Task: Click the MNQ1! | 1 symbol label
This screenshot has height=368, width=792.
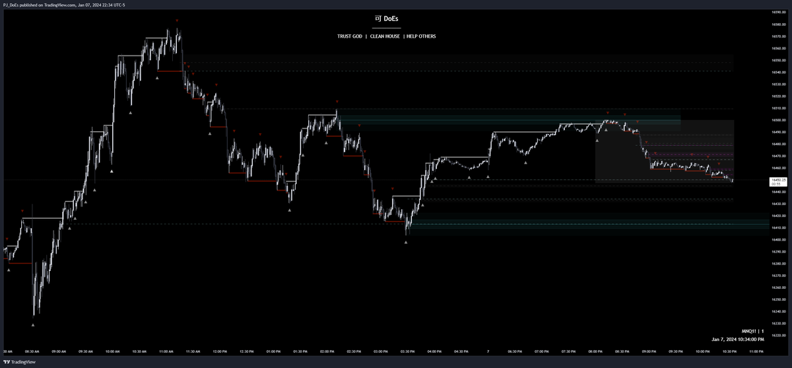Action: point(752,330)
